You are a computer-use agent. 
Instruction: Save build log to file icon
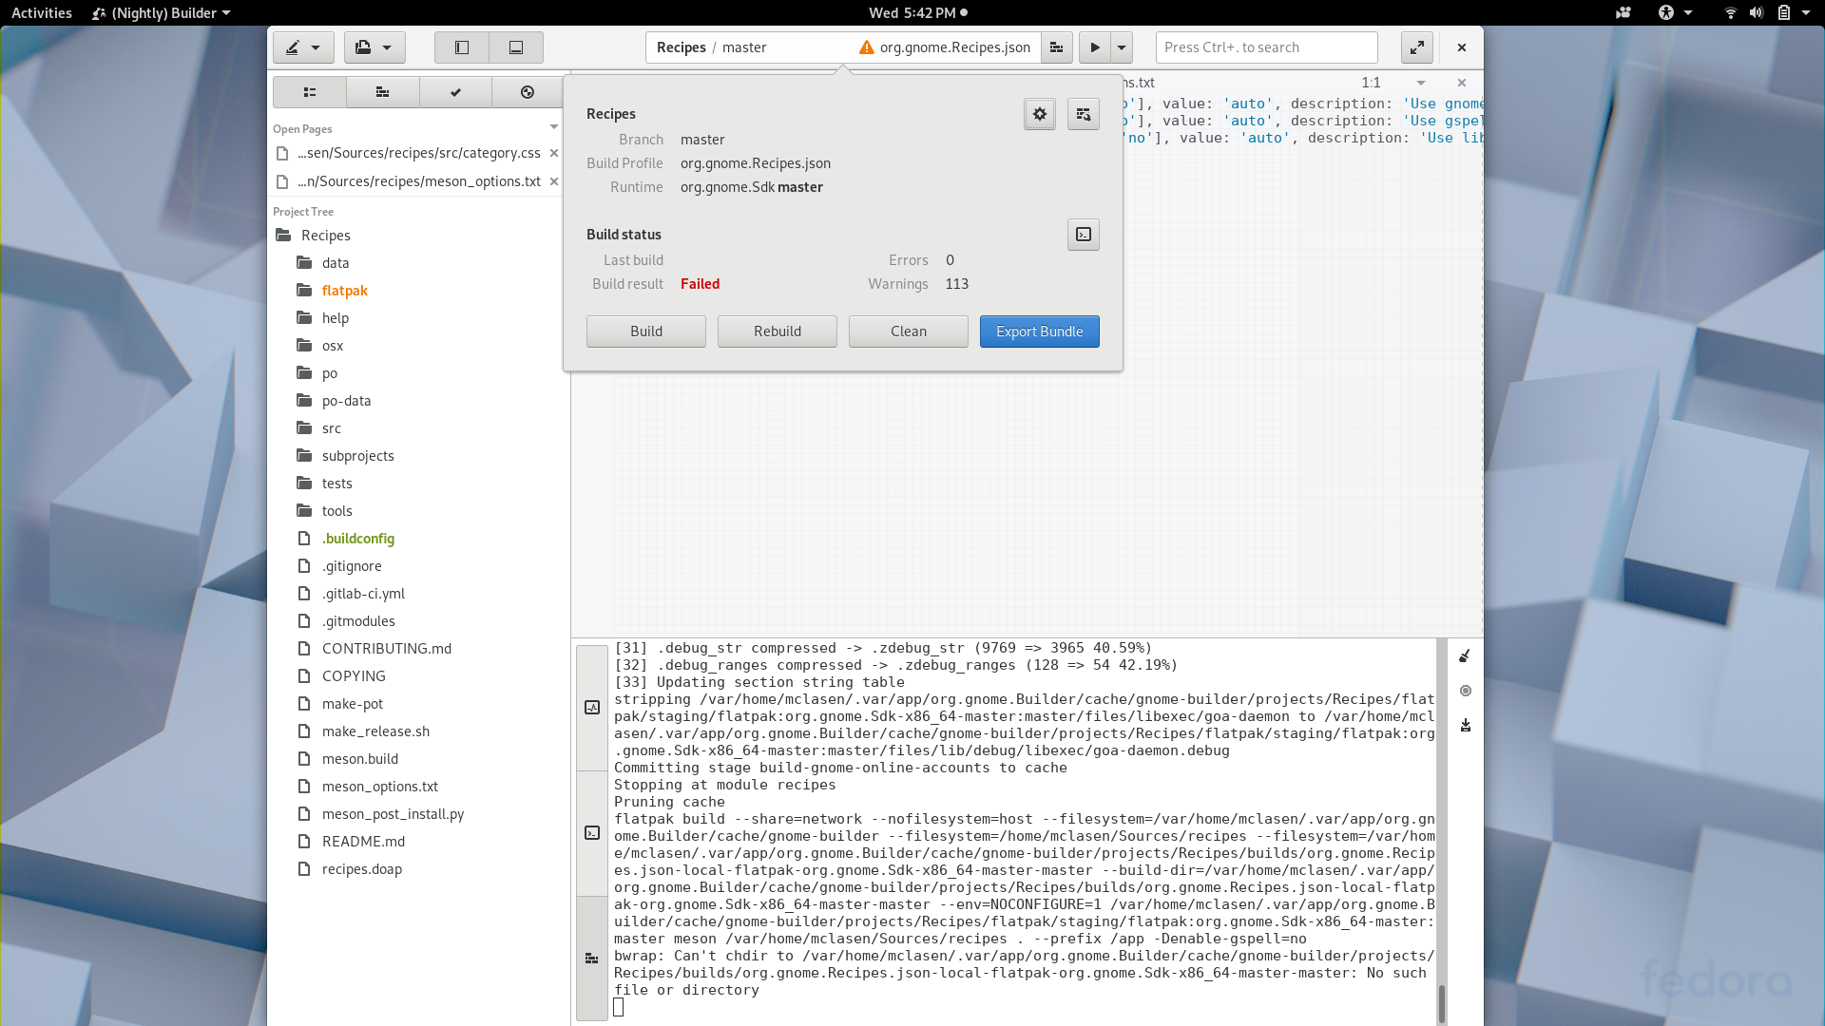pos(1465,725)
